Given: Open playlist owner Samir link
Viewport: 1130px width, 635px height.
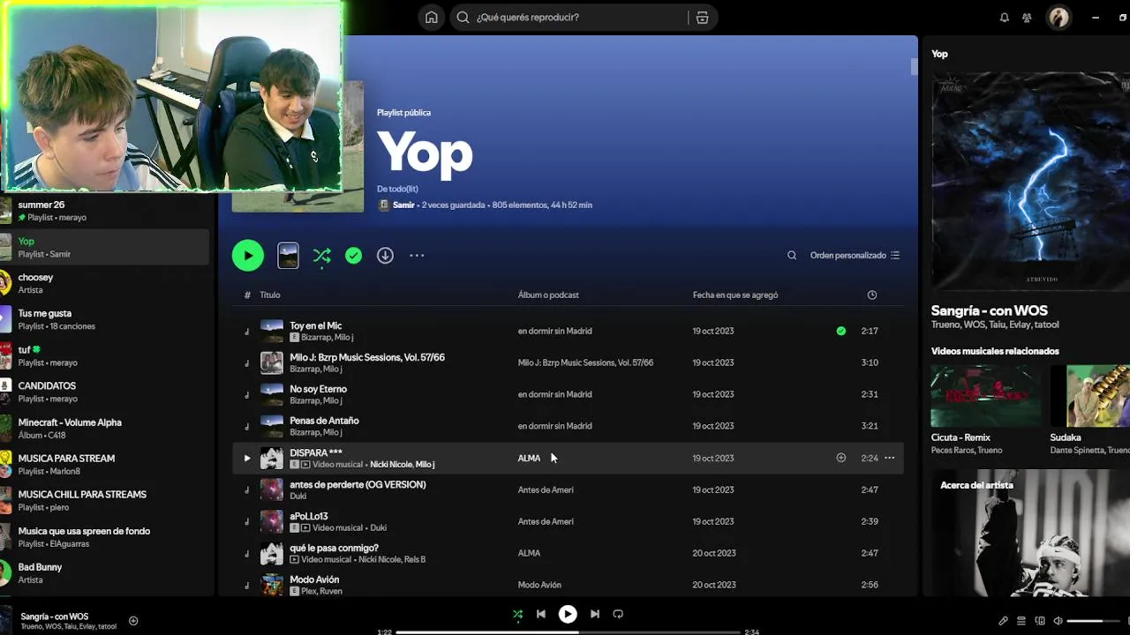Looking at the screenshot, I should click(x=403, y=205).
